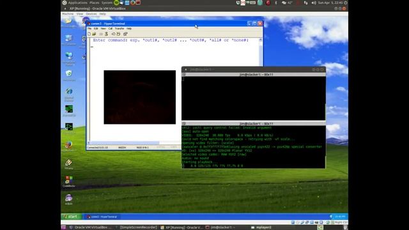409x230 pixels.
Task: Click the red round tray icon in top panel
Action: (268, 3)
